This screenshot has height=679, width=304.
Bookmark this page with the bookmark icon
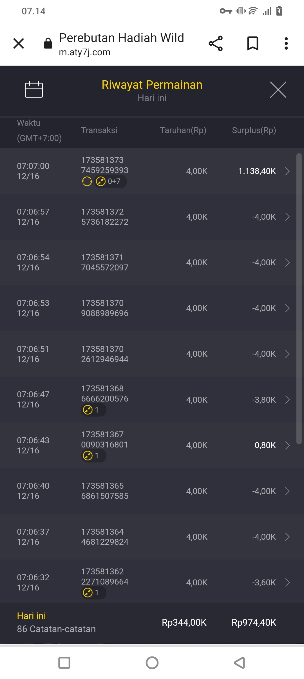pos(252,43)
